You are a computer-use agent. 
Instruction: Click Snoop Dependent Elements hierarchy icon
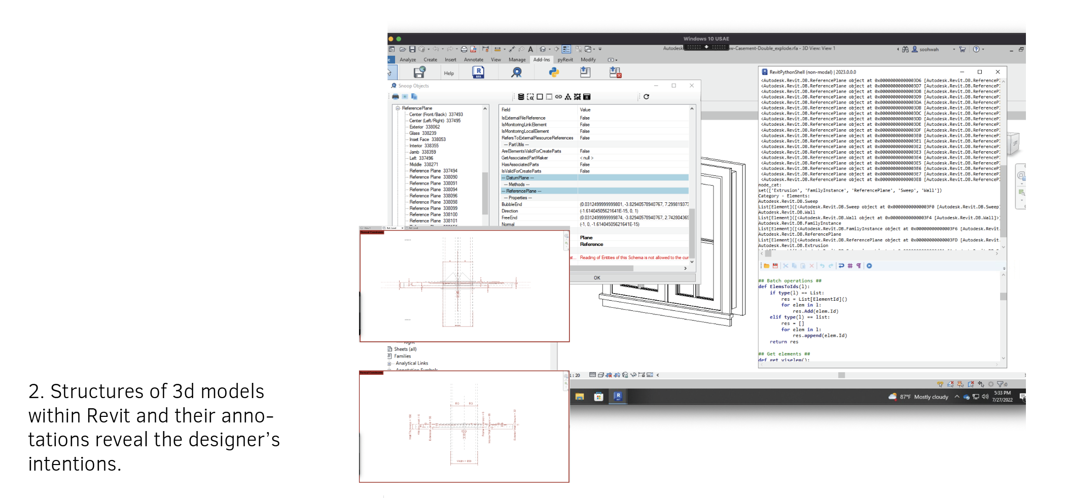tap(568, 96)
